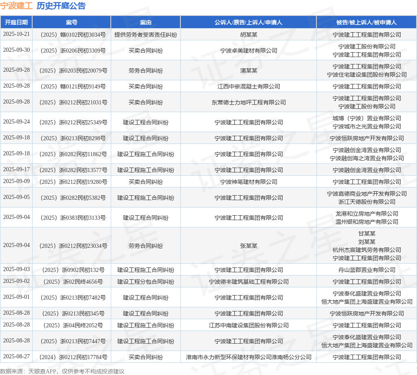Select case number (2025)浙0902民初132号

[73, 270]
